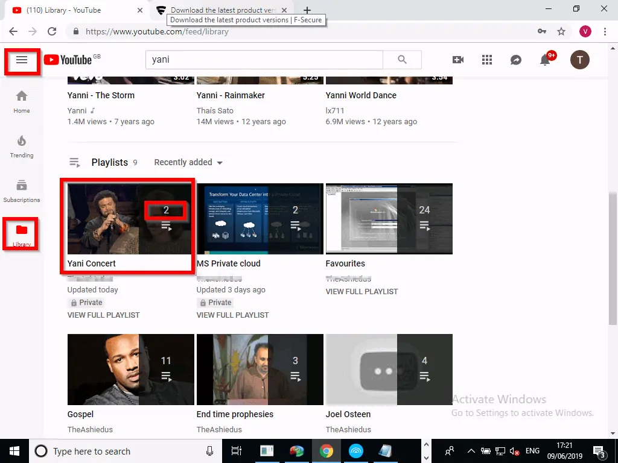
Task: Open the lx711 channel link
Action: coord(335,111)
